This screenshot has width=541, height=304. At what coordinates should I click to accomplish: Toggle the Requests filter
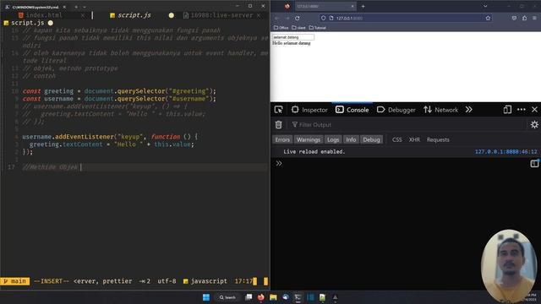click(x=438, y=139)
